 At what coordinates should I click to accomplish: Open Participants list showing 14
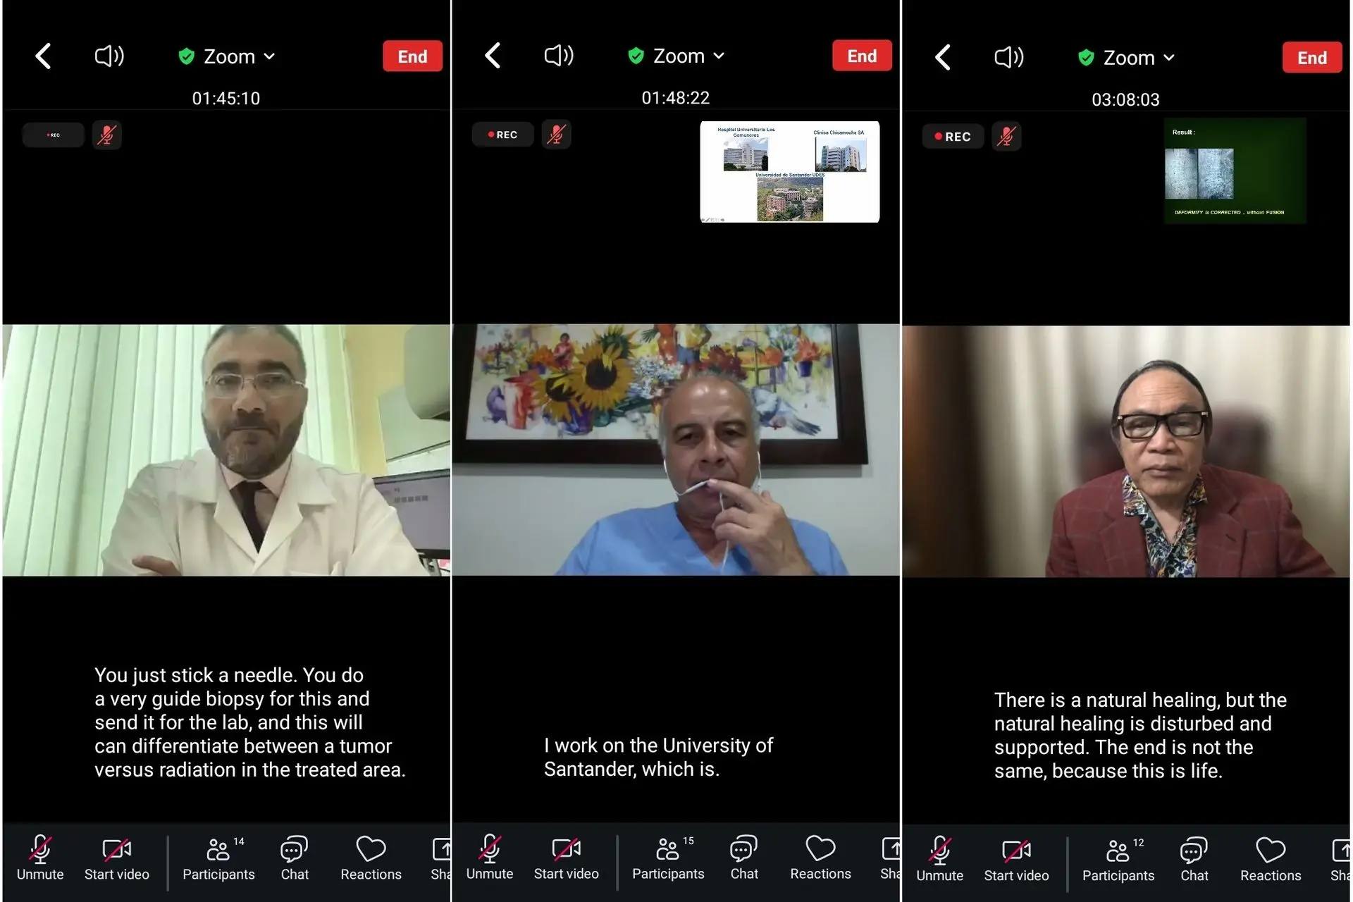click(218, 858)
